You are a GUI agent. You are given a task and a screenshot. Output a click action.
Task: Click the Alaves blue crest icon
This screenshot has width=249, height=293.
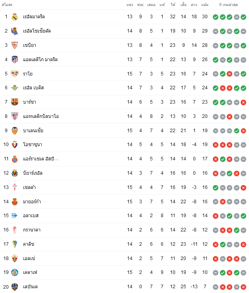[x=15, y=216]
